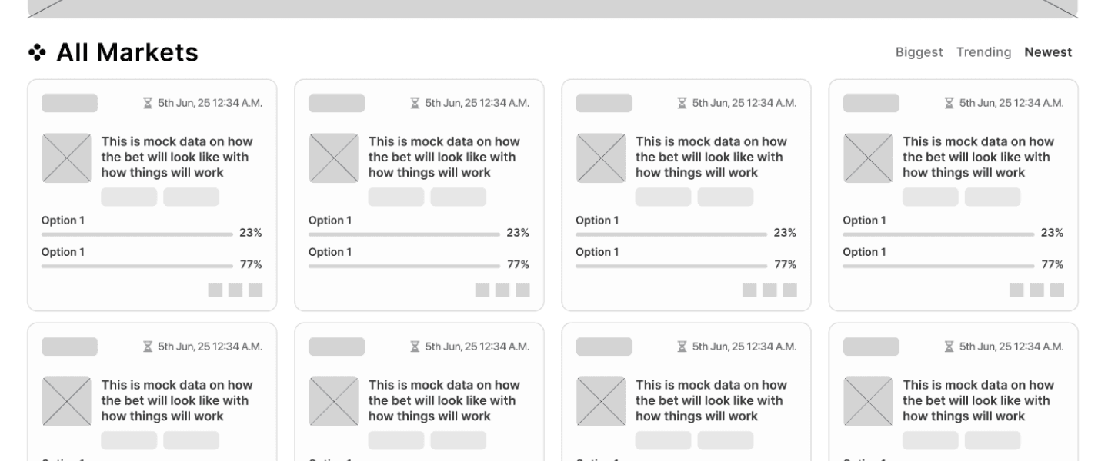Image resolution: width=1108 pixels, height=461 pixels.
Task: Click leftmost square action icon in third top-row card
Action: pyautogui.click(x=749, y=290)
